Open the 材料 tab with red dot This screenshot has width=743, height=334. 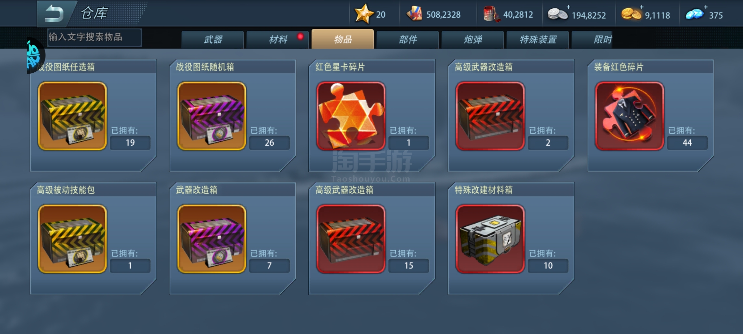coord(278,40)
